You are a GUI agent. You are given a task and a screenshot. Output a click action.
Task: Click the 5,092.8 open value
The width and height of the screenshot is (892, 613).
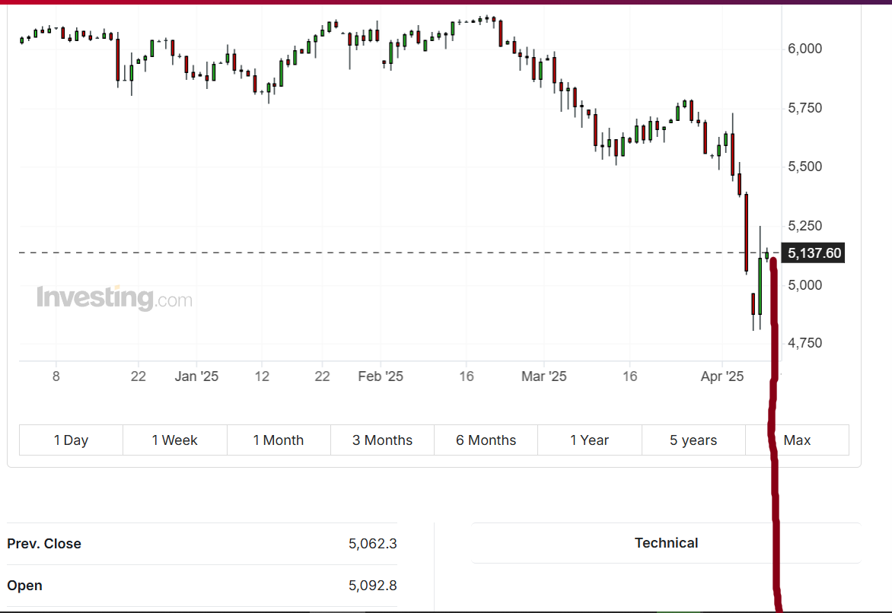tap(373, 585)
